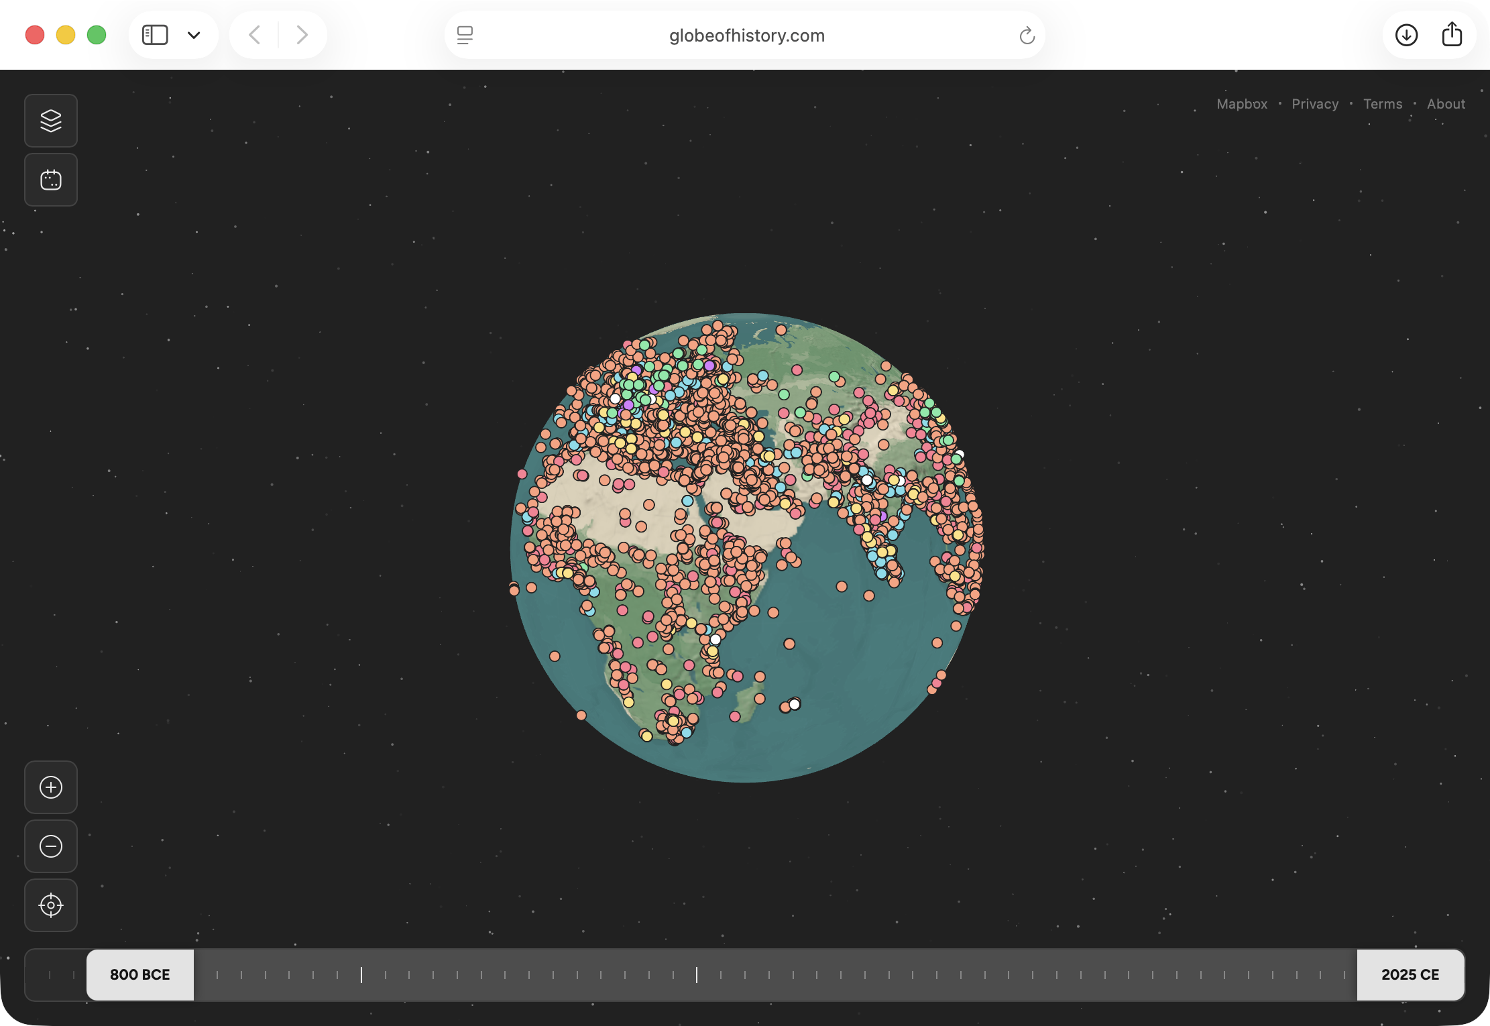Image resolution: width=1490 pixels, height=1026 pixels.
Task: Toggle the Safari sidebar
Action: pyautogui.click(x=155, y=35)
